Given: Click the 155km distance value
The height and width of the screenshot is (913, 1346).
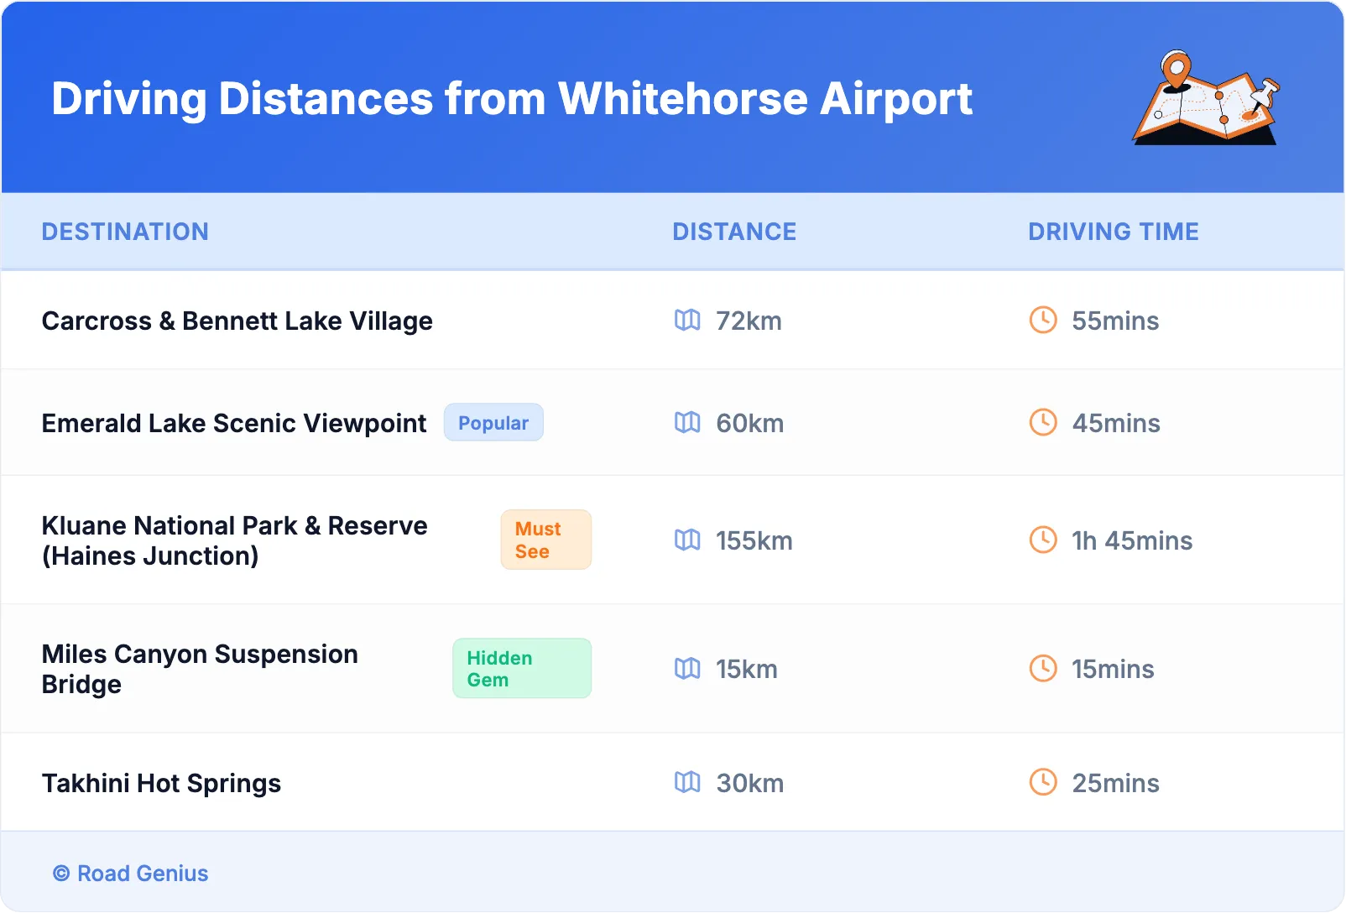Looking at the screenshot, I should [754, 540].
